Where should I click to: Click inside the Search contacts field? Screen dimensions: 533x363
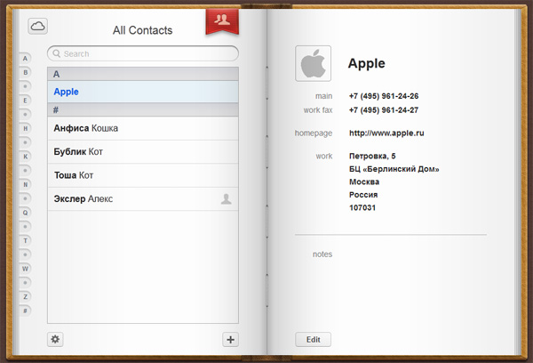pos(142,53)
